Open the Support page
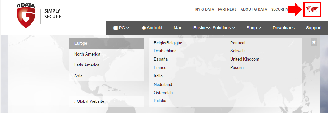 (314, 28)
